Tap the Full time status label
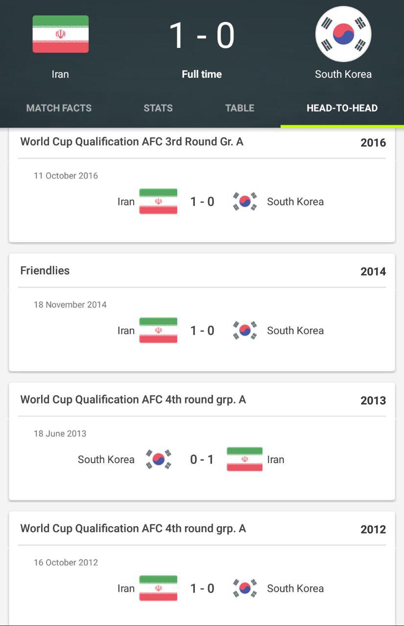 click(202, 74)
